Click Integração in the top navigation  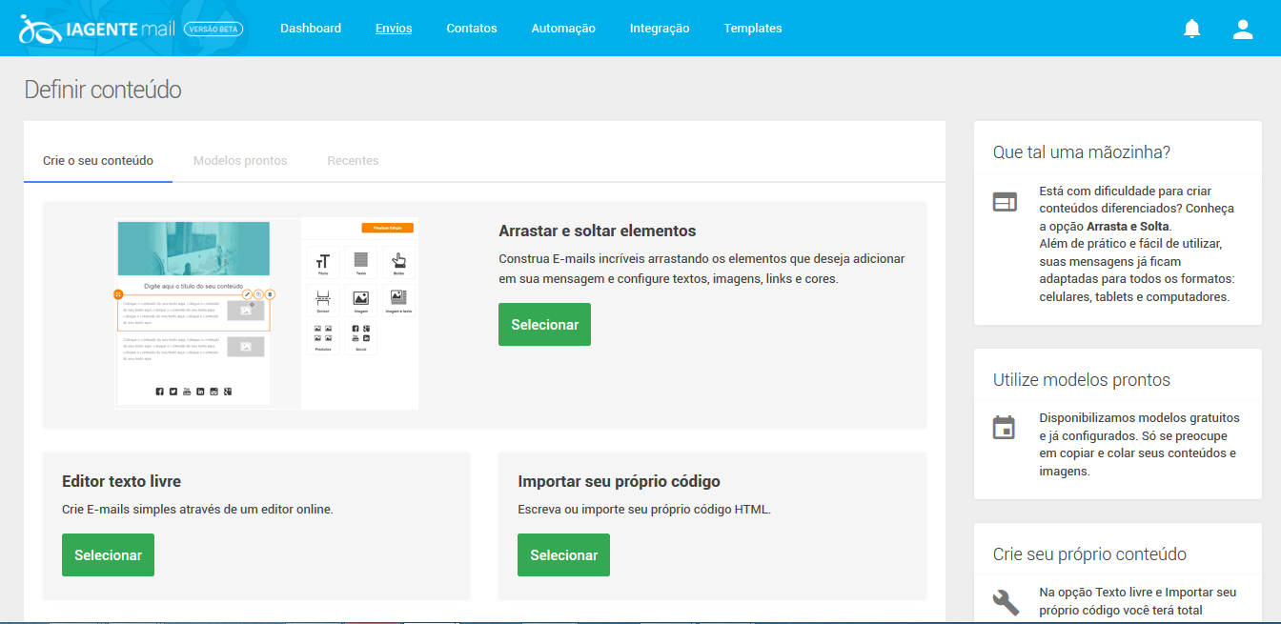click(x=660, y=28)
